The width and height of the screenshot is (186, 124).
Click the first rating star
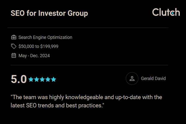click(x=31, y=79)
